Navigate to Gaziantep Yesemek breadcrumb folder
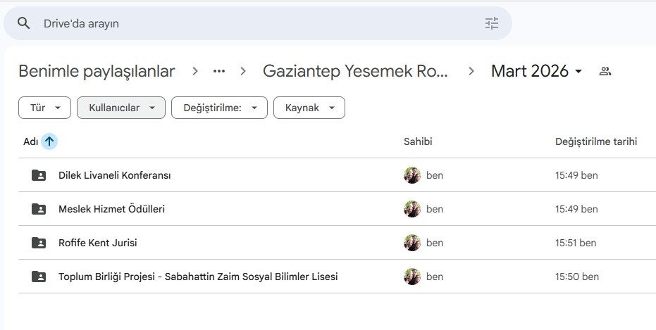The width and height of the screenshot is (656, 330). (x=355, y=71)
